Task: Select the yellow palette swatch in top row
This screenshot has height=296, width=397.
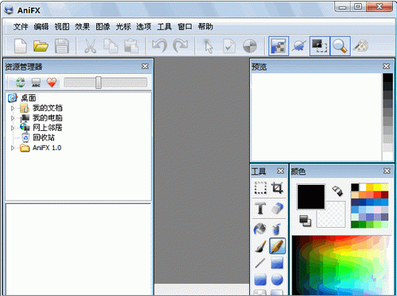Action: 377,187
